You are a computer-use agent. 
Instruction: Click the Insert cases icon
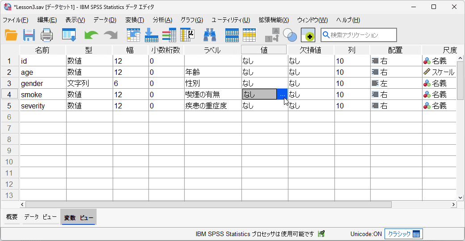tap(232, 35)
